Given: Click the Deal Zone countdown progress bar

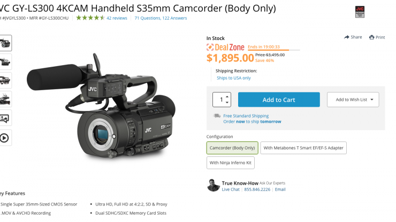Looking at the screenshot, I should pos(274,50).
